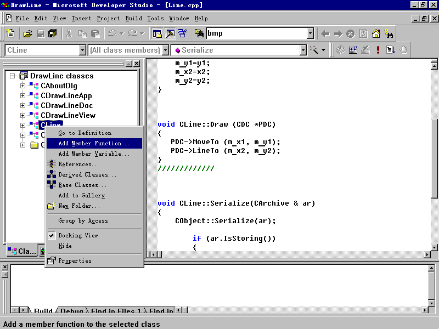
Task: Open the WizardBar actions dropdown arrow
Action: click(323, 50)
